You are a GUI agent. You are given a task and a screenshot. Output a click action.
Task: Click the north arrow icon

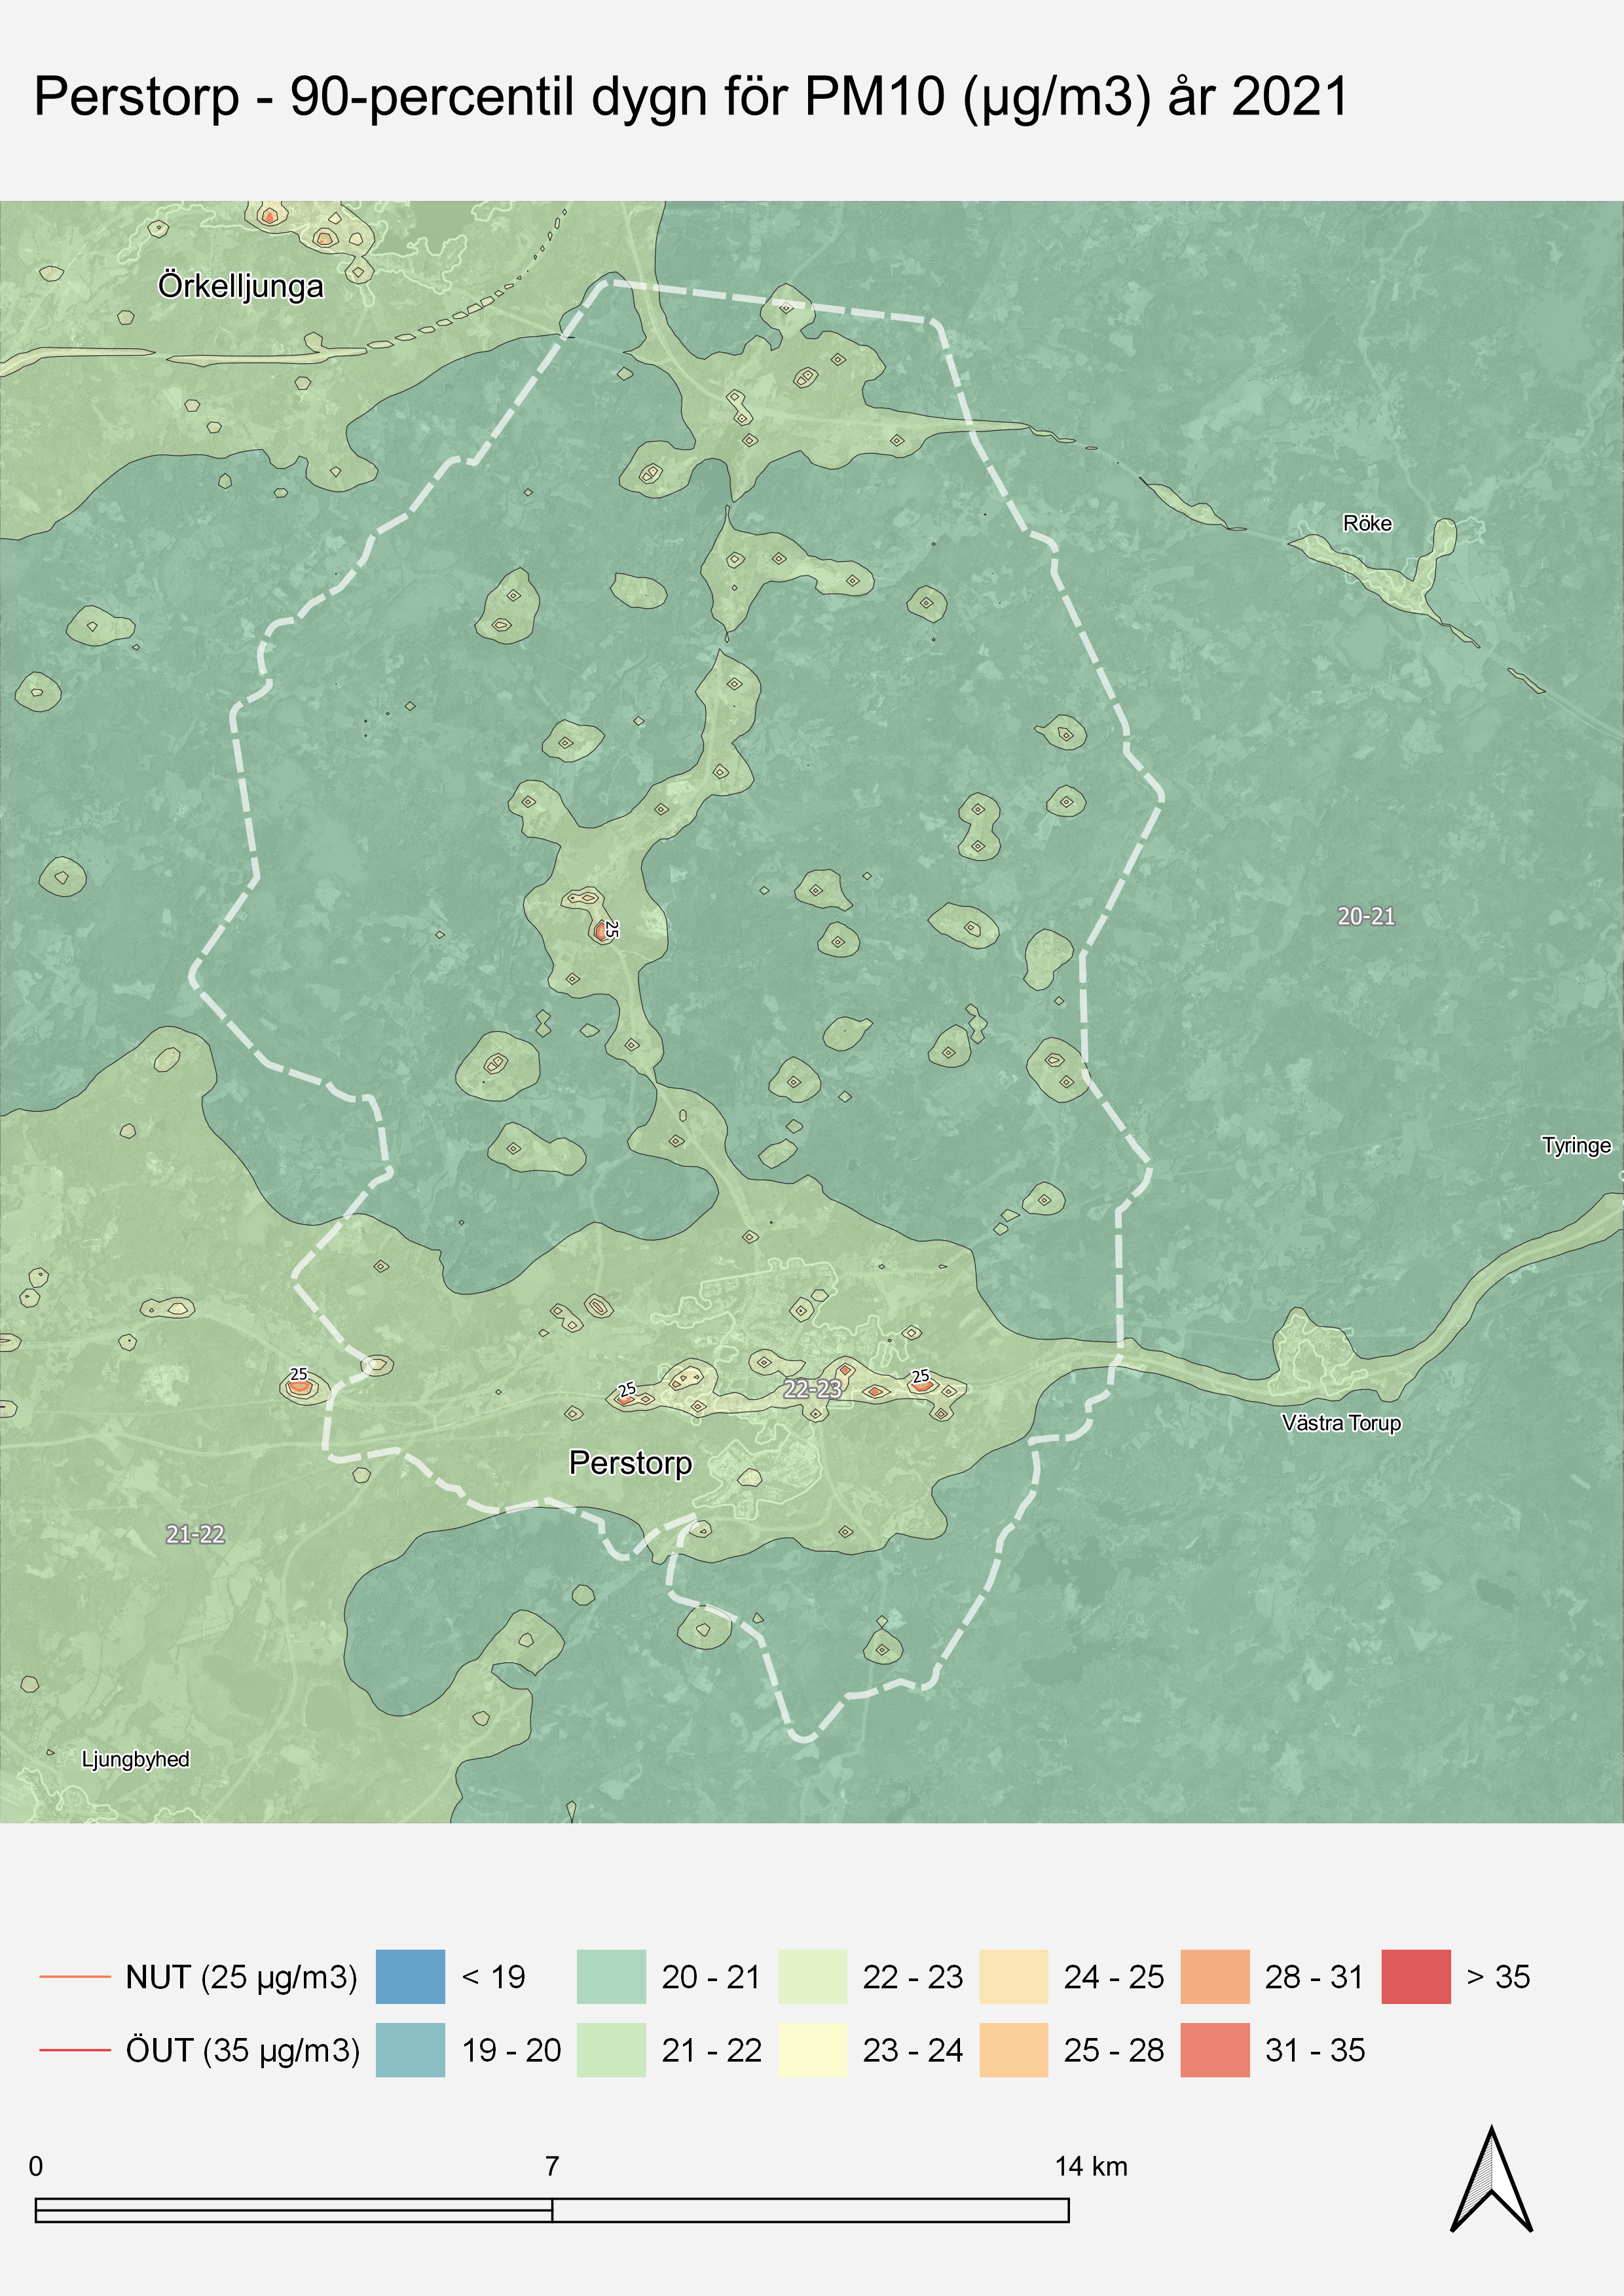point(1491,2180)
